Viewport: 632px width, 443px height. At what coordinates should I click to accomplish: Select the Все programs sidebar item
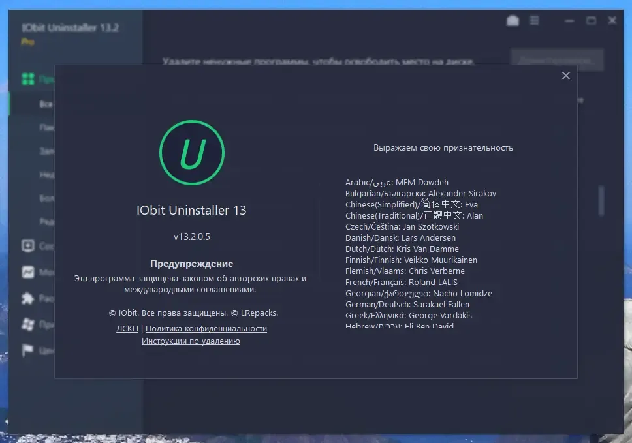46,104
